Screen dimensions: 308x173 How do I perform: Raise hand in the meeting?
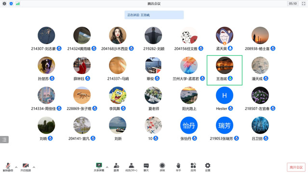tap(178, 167)
